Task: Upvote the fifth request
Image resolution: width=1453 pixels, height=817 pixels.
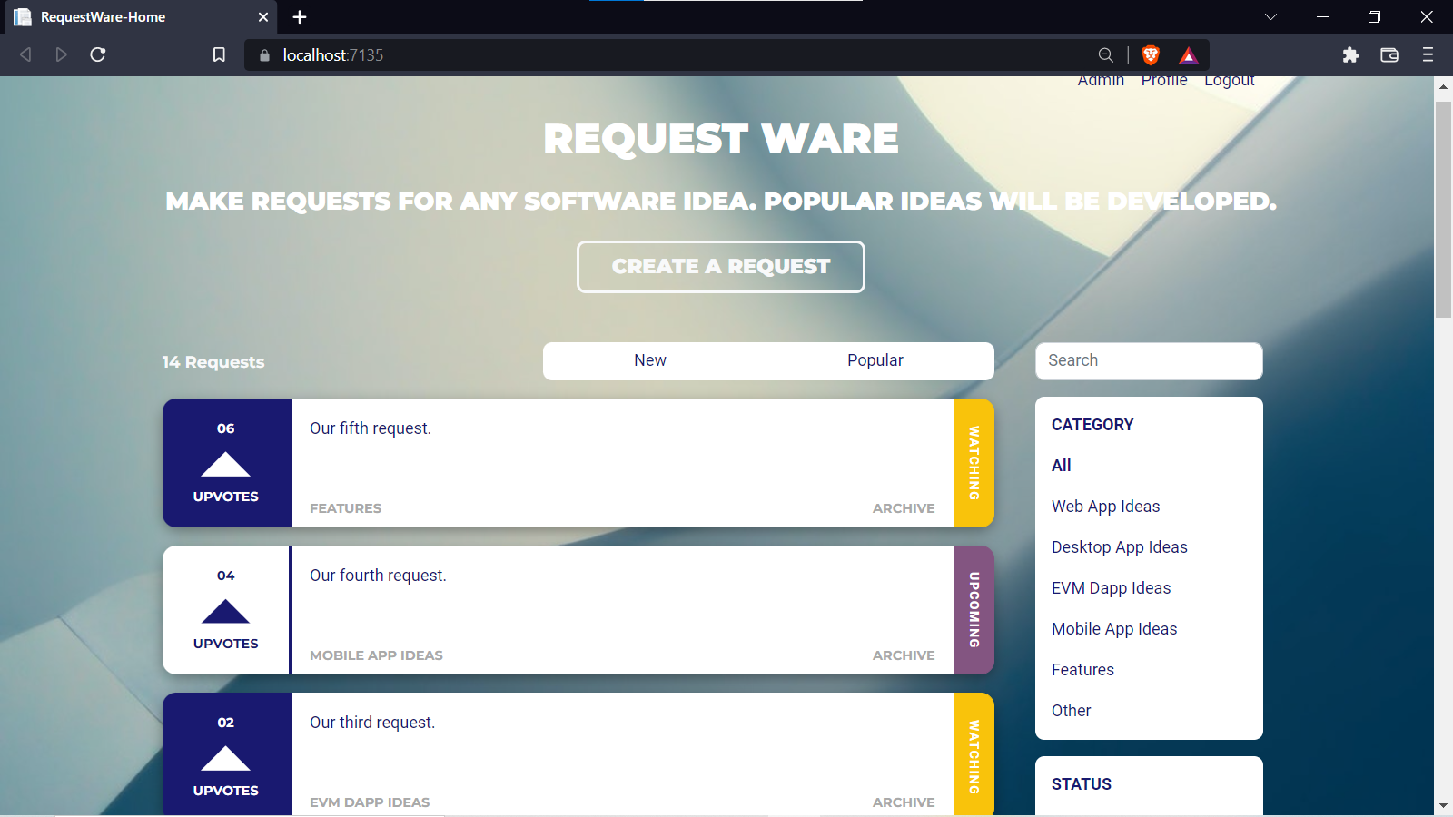Action: point(226,467)
